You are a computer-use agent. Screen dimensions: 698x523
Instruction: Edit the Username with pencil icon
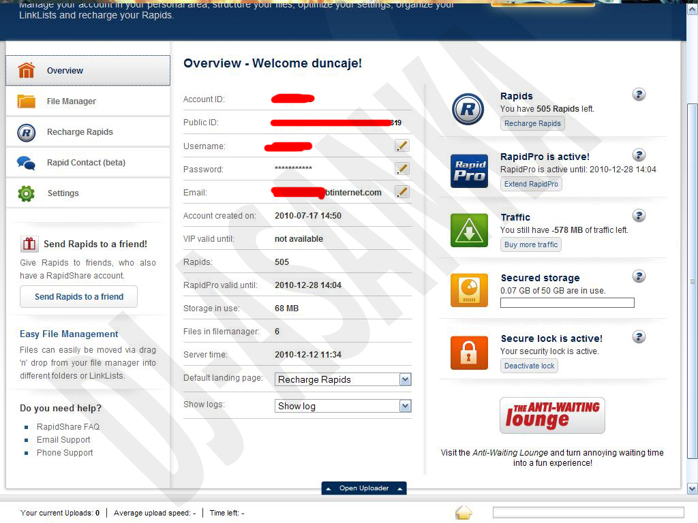pos(402,146)
